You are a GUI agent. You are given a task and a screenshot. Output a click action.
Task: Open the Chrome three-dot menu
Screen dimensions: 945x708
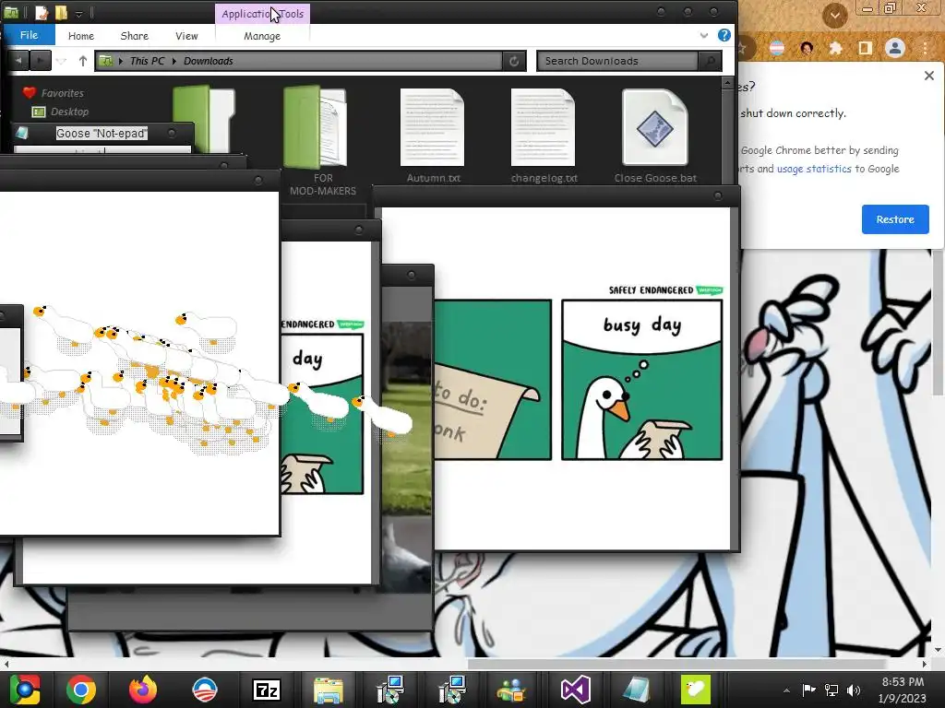[925, 48]
